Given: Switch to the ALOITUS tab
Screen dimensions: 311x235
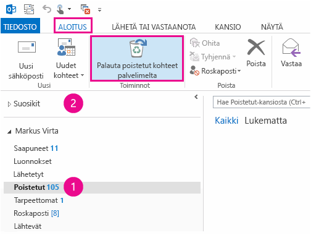Looking at the screenshot, I should pyautogui.click(x=73, y=27).
